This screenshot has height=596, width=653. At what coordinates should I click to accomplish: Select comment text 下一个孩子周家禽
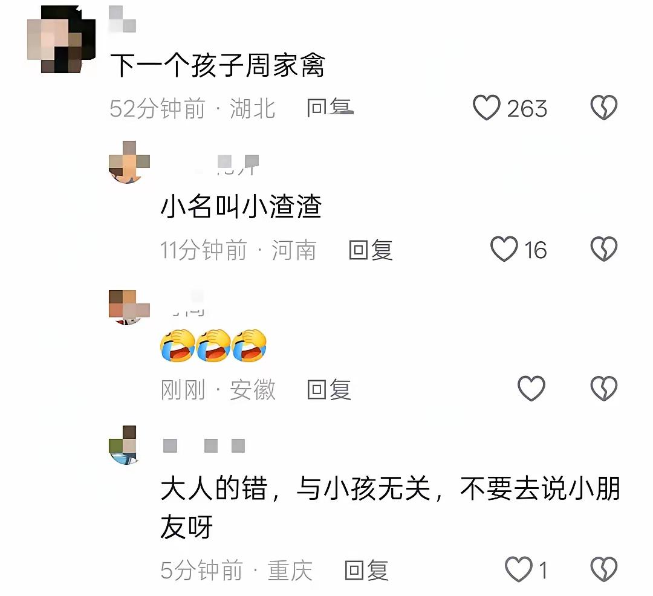[x=217, y=66]
